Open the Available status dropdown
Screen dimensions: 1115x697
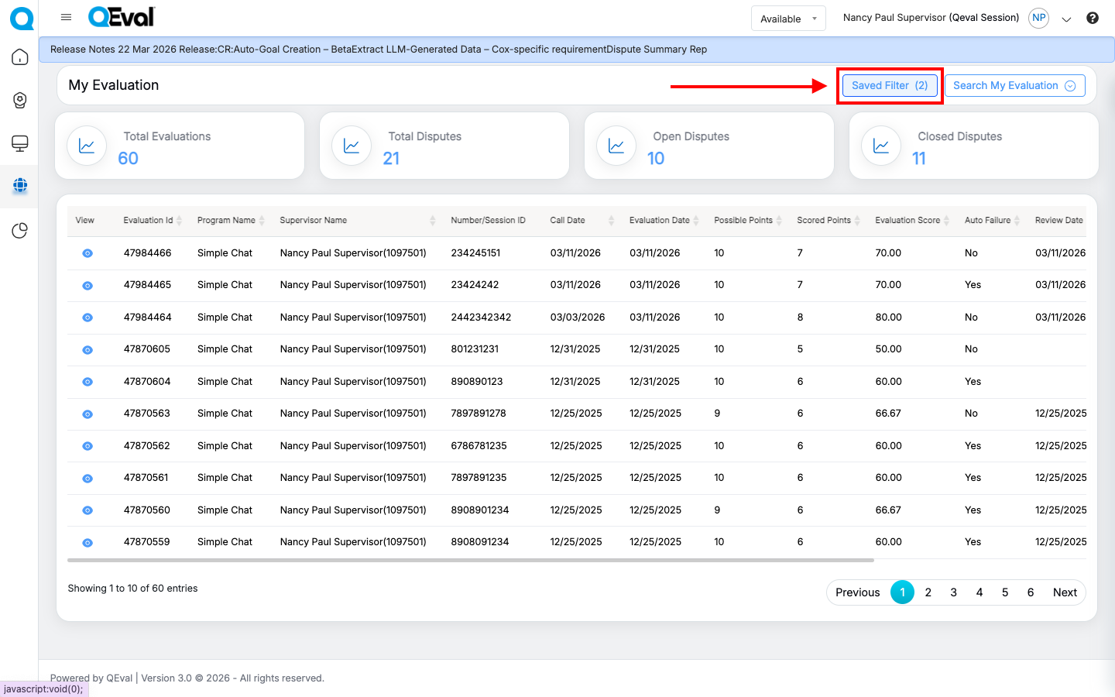click(x=787, y=19)
